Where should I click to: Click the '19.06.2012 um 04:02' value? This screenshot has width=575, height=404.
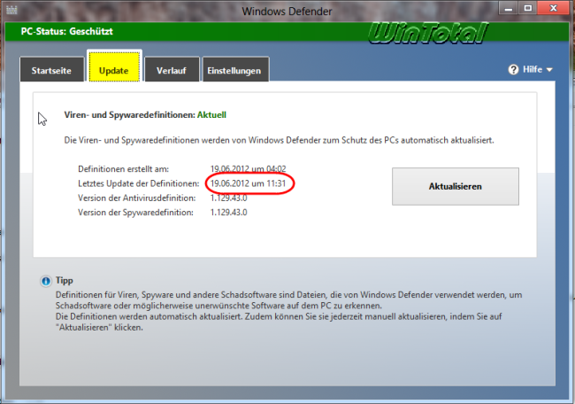pyautogui.click(x=248, y=169)
